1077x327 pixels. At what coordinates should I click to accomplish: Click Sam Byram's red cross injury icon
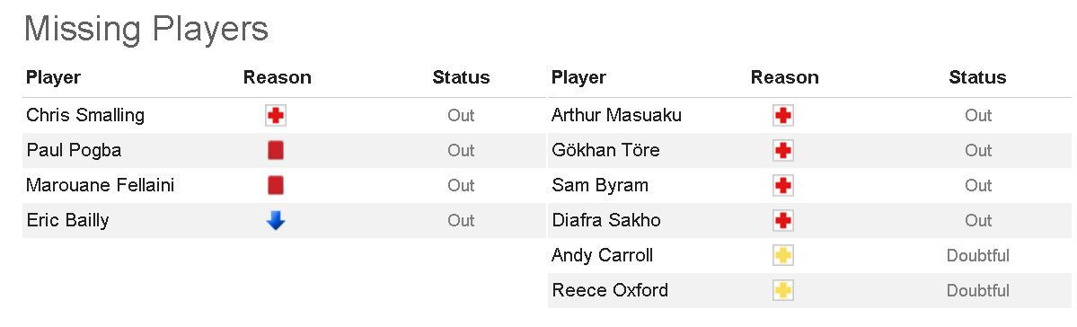pyautogui.click(x=783, y=185)
